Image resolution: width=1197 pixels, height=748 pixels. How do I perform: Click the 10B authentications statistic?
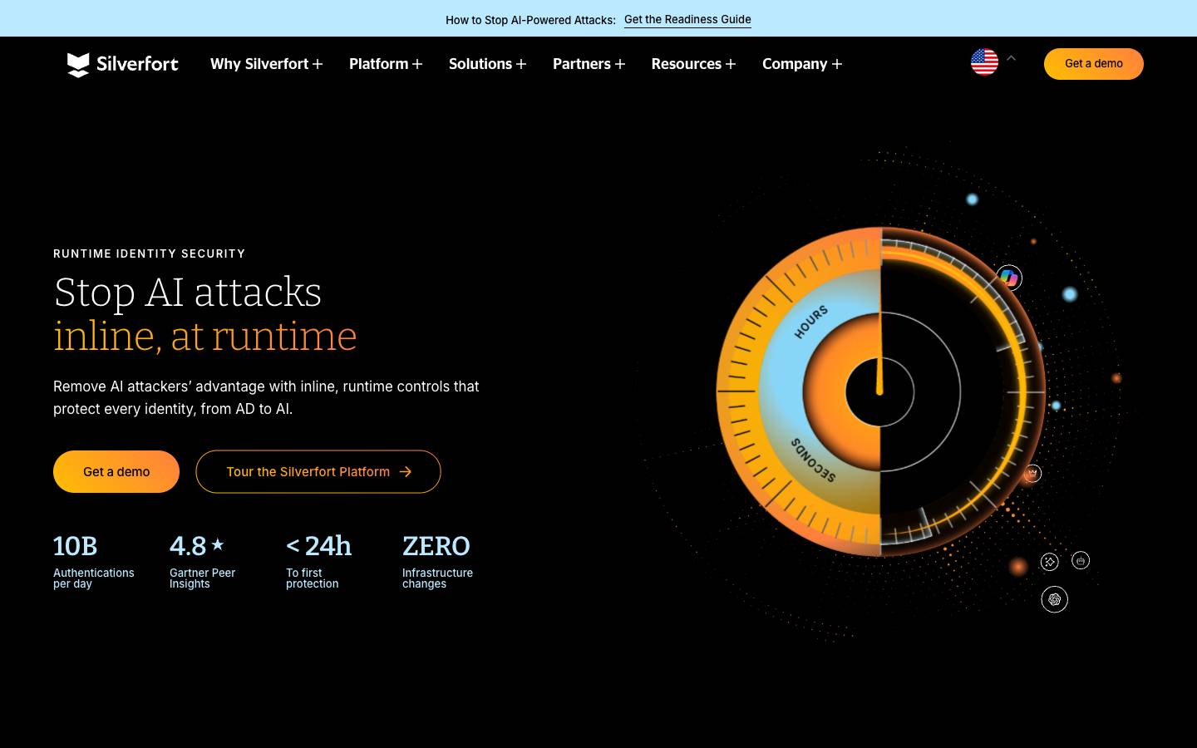click(x=93, y=562)
